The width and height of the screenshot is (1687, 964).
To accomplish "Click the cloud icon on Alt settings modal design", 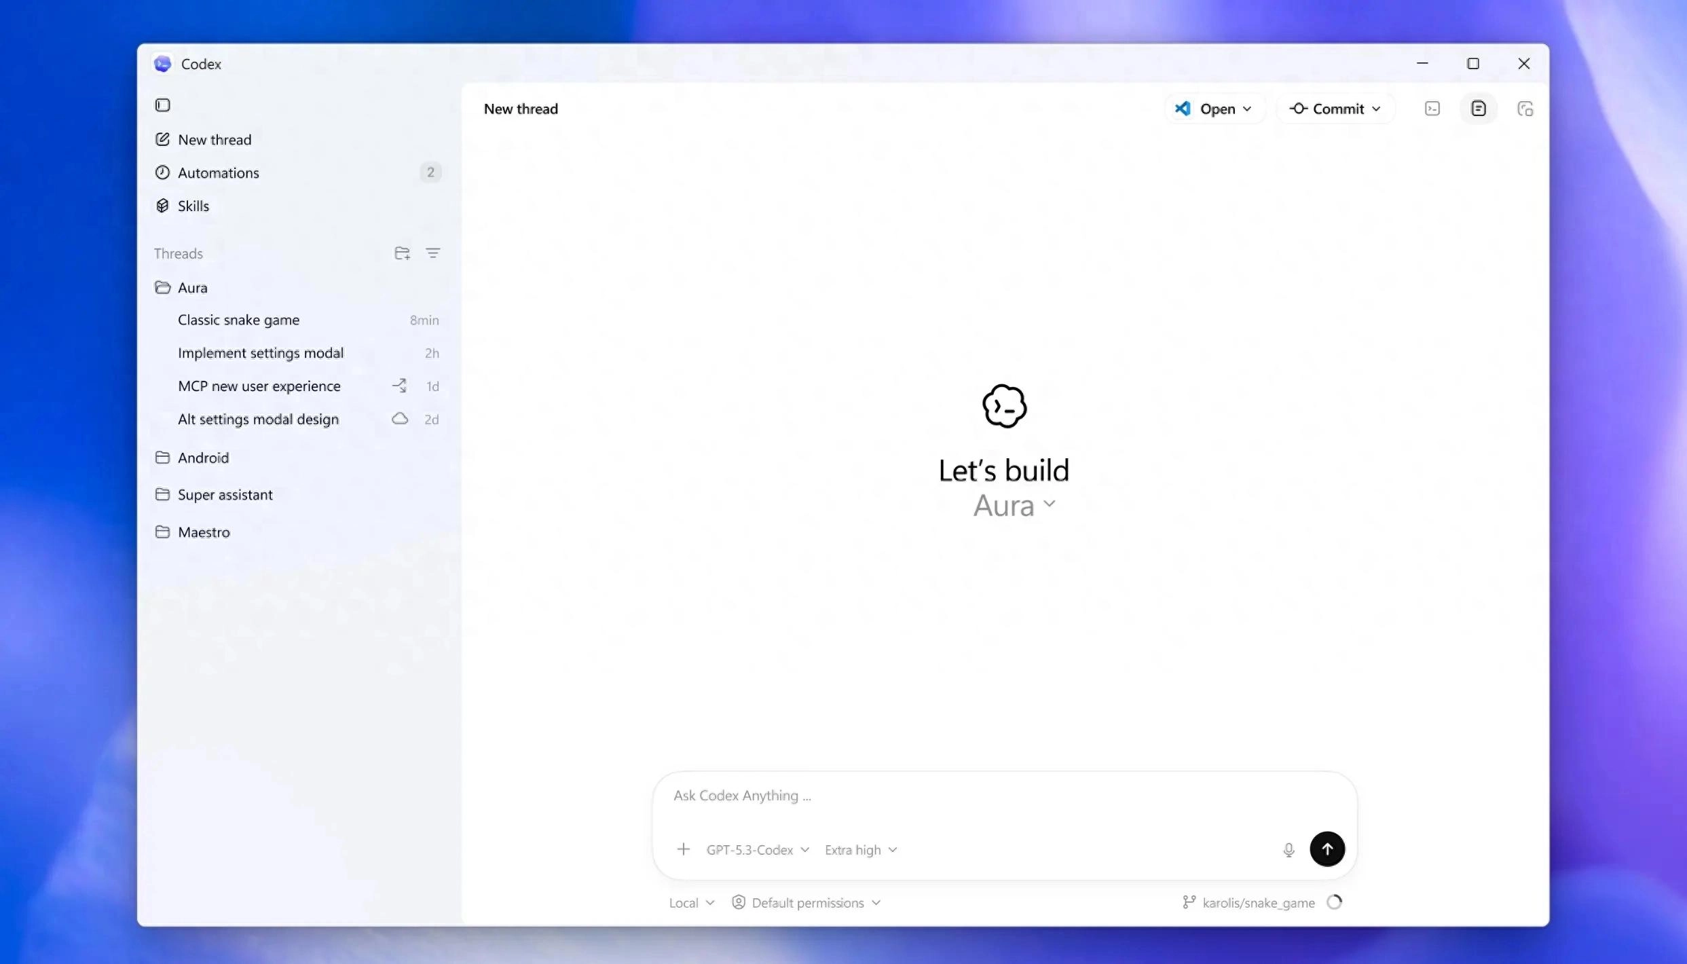I will point(400,419).
